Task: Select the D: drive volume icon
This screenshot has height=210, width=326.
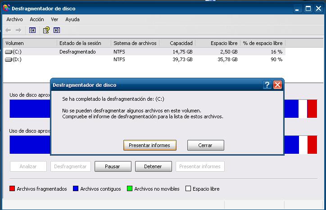Action: pos(9,59)
